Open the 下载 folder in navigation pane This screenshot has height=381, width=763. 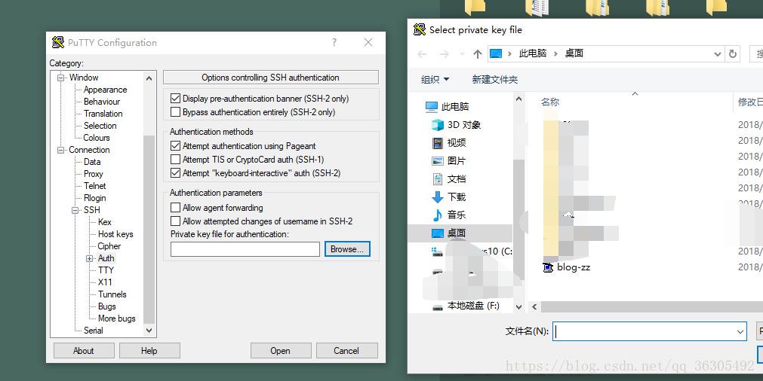449,197
